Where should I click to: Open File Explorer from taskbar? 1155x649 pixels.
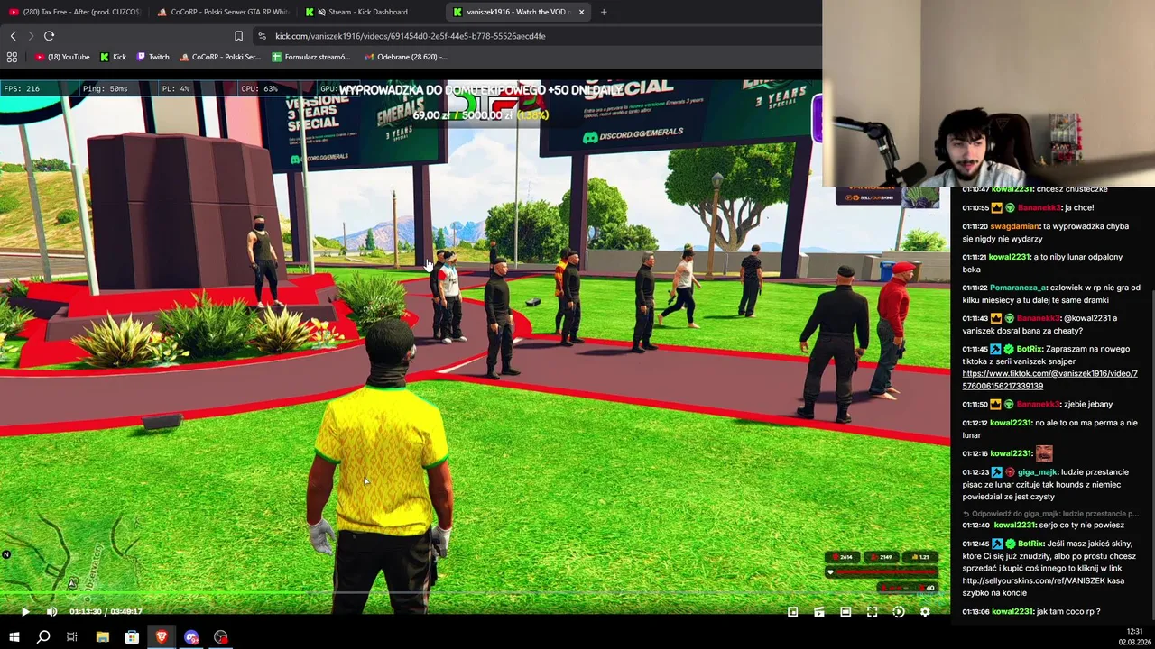tap(102, 637)
